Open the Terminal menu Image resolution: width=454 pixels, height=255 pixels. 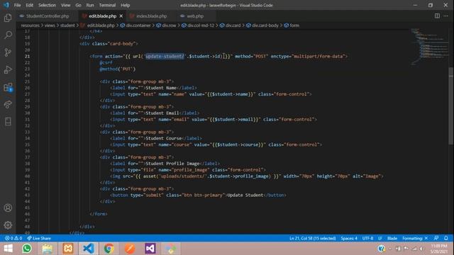click(107, 5)
